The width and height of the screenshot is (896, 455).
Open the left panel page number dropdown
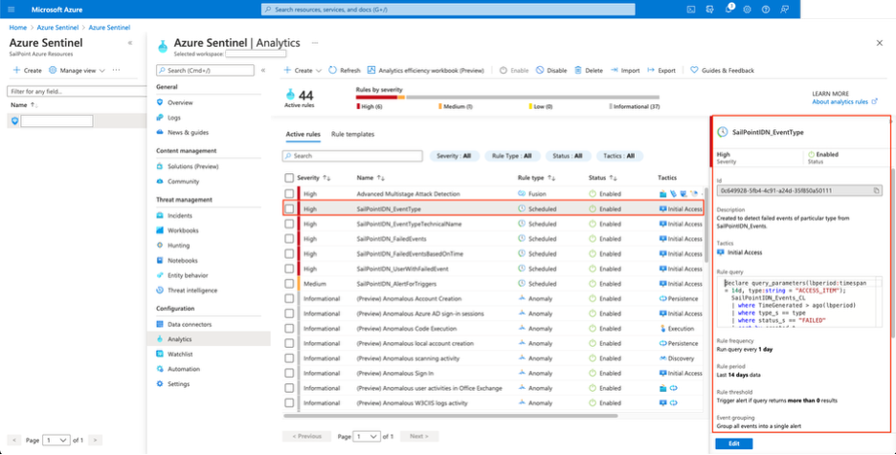(x=56, y=440)
